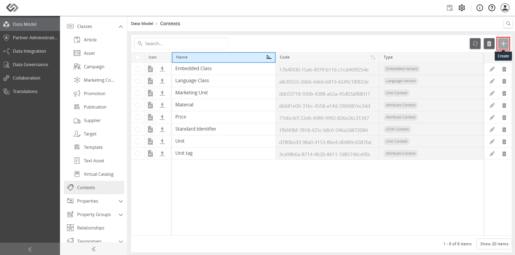
Task: Select the Language Class row checkbox
Action: (x=138, y=81)
